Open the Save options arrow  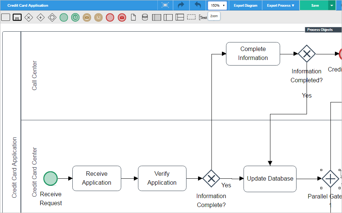point(332,6)
